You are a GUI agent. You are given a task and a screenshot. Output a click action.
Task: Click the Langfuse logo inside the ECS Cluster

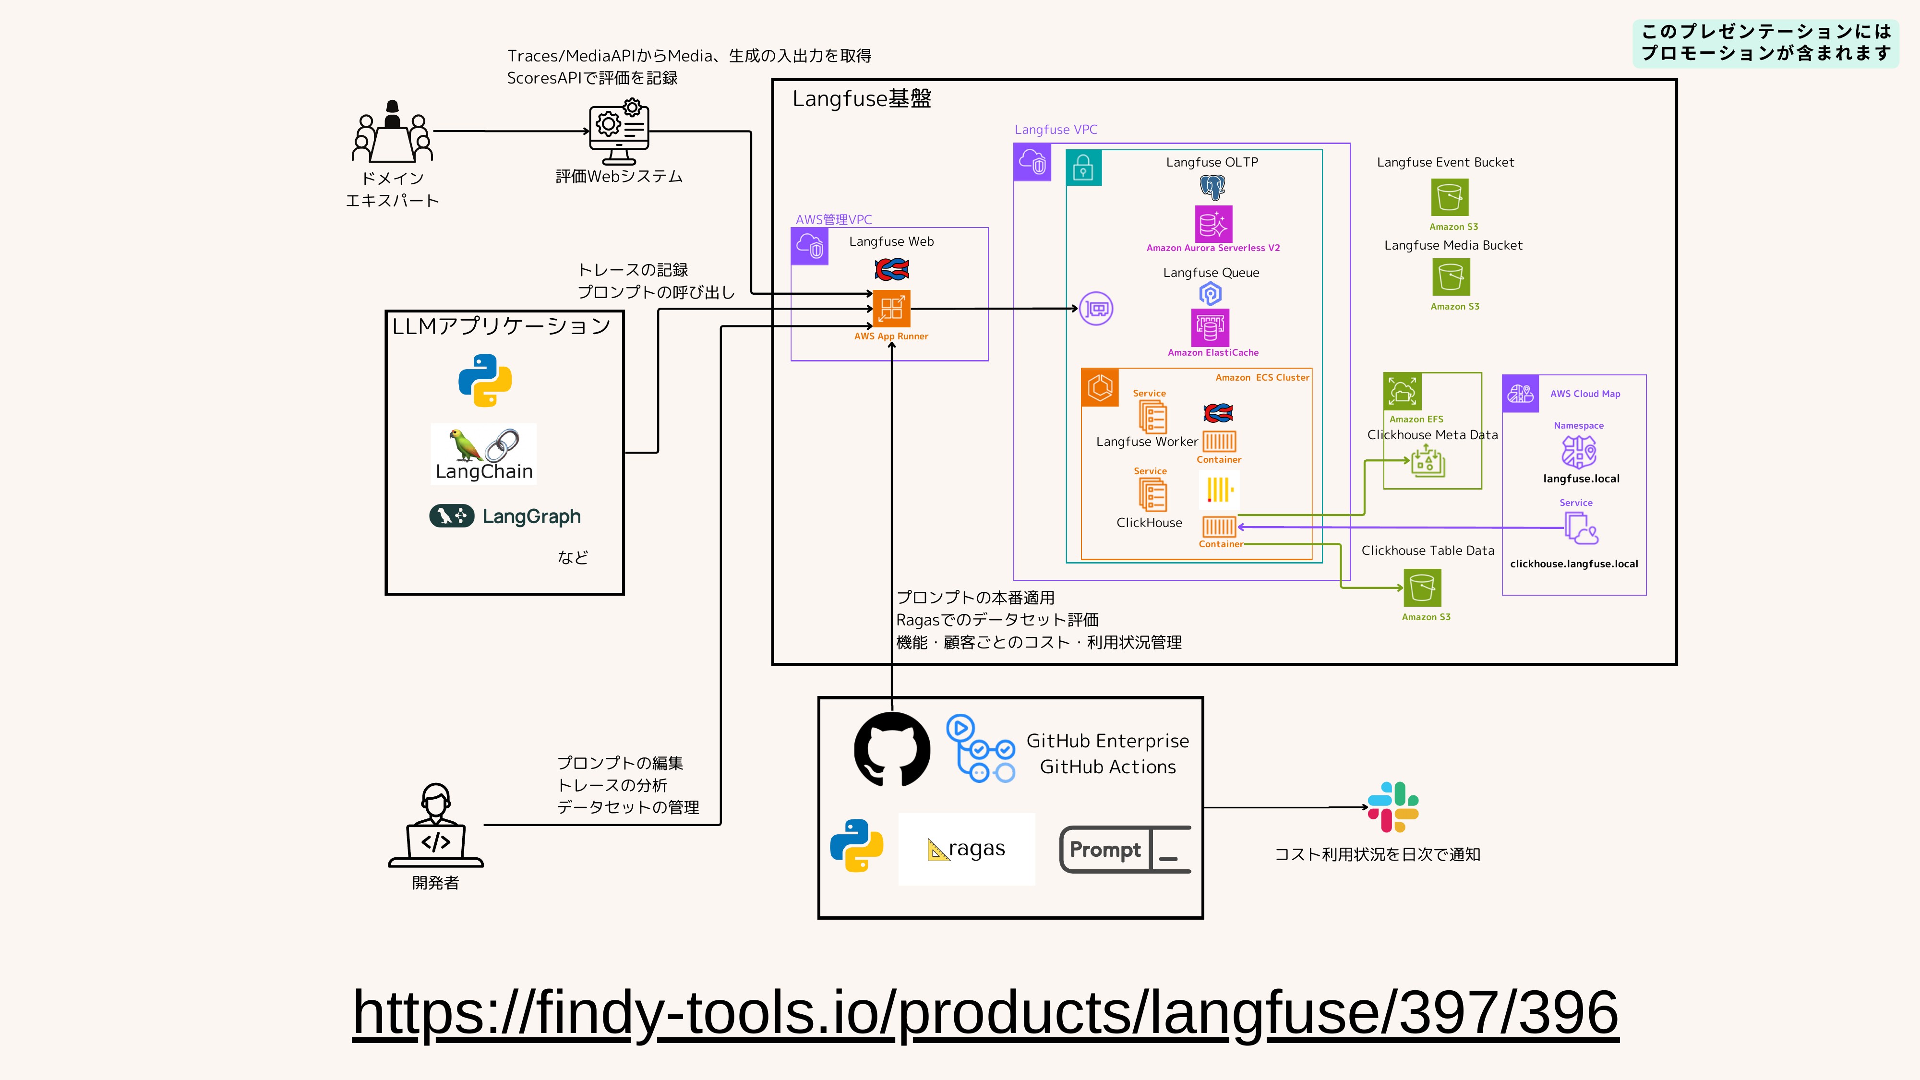coord(1218,412)
